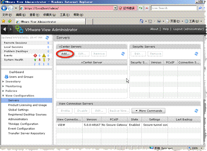
Task: Open the 编辑 (Edit) menu
Action: click(21, 15)
